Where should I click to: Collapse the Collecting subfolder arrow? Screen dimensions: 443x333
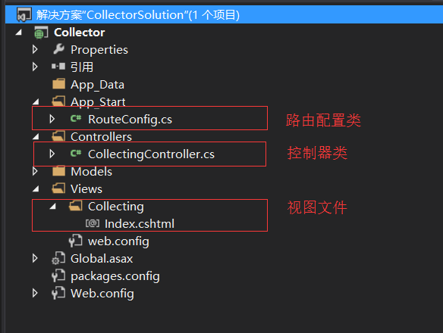coord(53,207)
